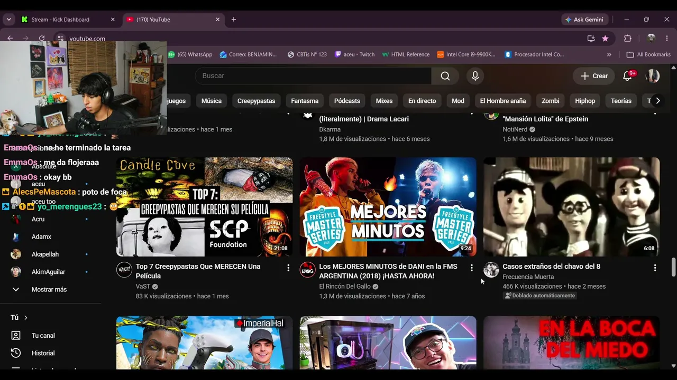Click the Frecuencia Muerta channel avatar

click(x=491, y=270)
